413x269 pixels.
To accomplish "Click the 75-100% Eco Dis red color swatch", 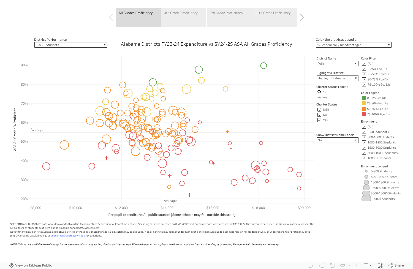I will [364, 114].
